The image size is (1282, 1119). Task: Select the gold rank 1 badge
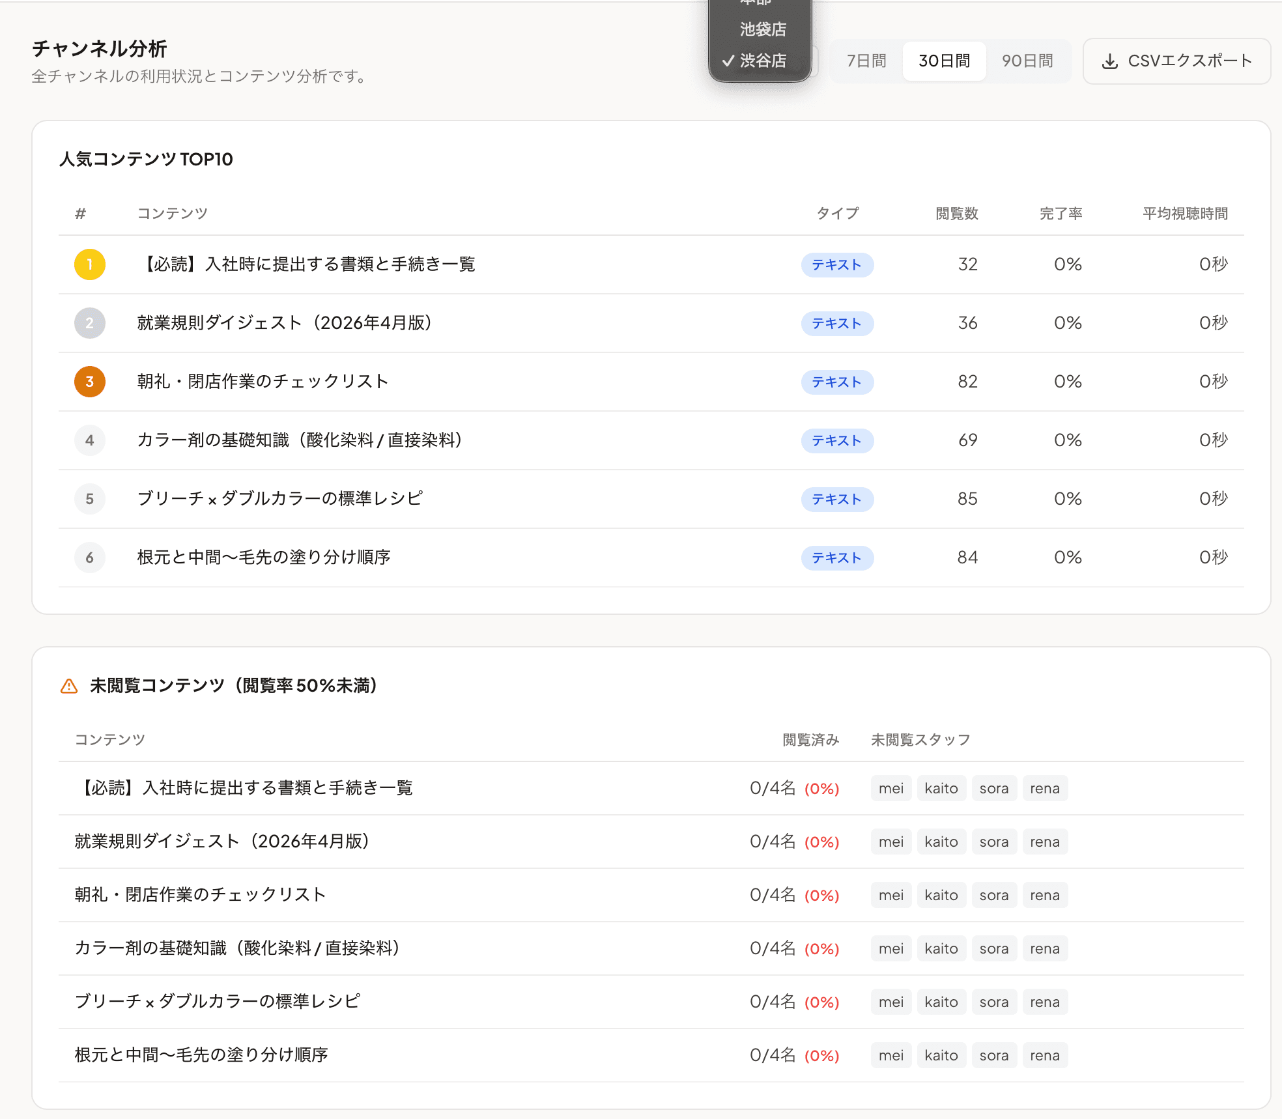89,264
